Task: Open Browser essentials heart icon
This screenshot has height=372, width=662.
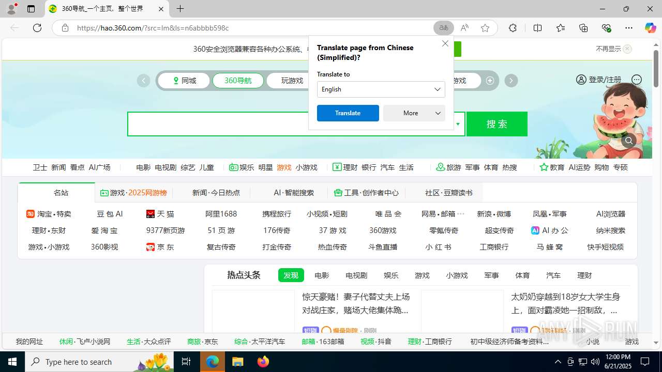Action: 607,28
